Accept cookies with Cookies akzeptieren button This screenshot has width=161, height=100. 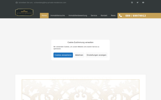63,55
